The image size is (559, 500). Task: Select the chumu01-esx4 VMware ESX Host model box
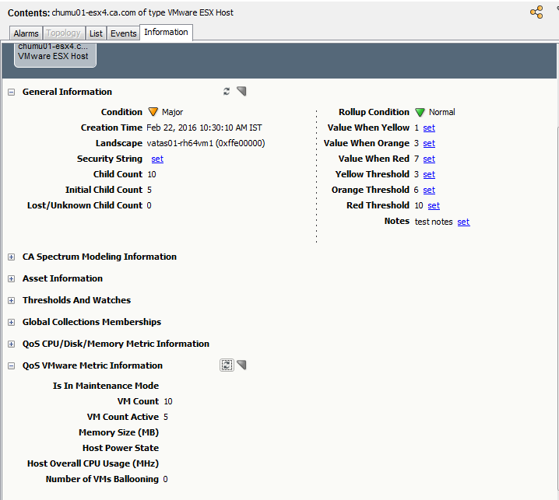(x=55, y=54)
